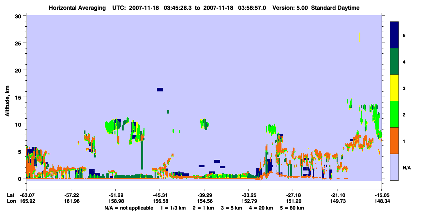
Task: Click the longitude value 149.73
Action: tap(337, 201)
